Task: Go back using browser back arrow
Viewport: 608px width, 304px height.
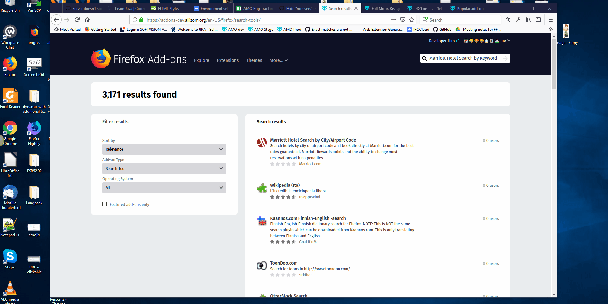Action: (x=56, y=20)
